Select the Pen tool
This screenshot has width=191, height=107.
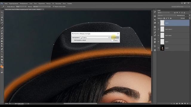(x=2, y=49)
